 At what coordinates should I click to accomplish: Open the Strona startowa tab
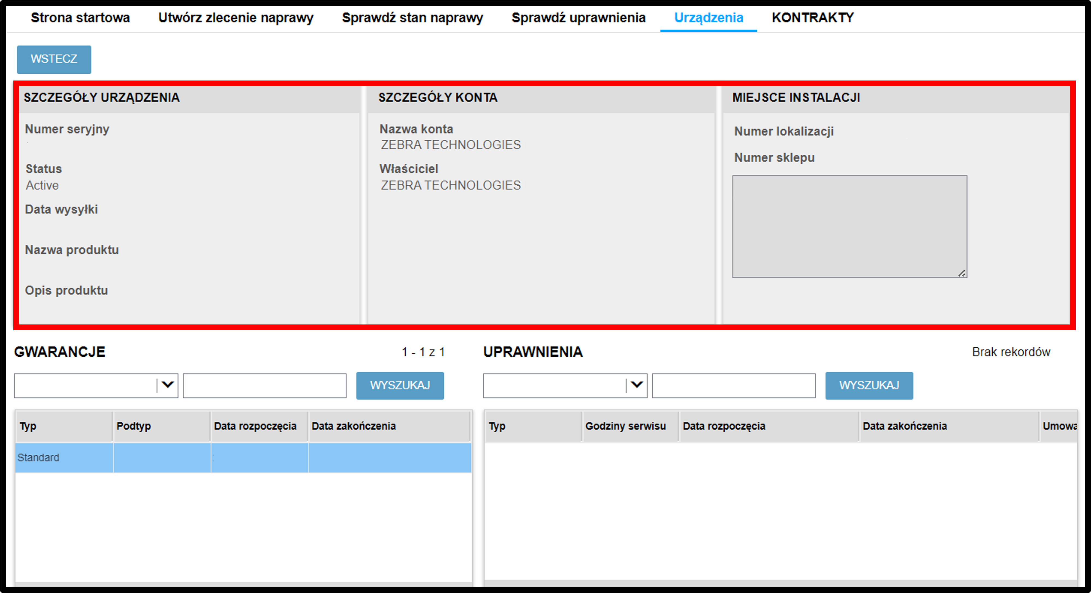pos(80,18)
